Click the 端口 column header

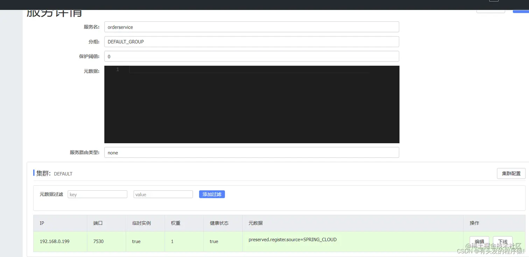[x=106, y=223]
